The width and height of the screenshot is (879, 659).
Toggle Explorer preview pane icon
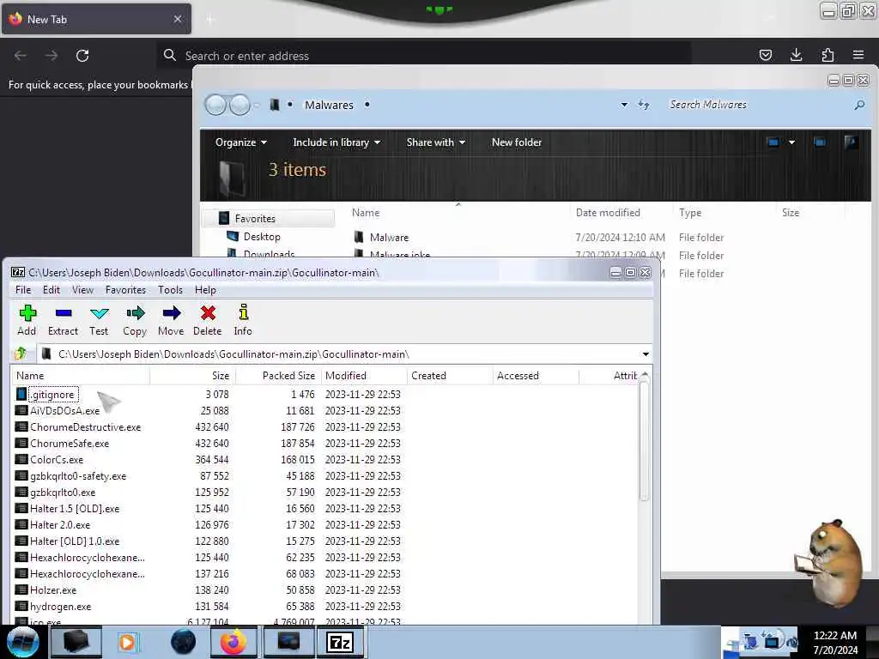(820, 142)
